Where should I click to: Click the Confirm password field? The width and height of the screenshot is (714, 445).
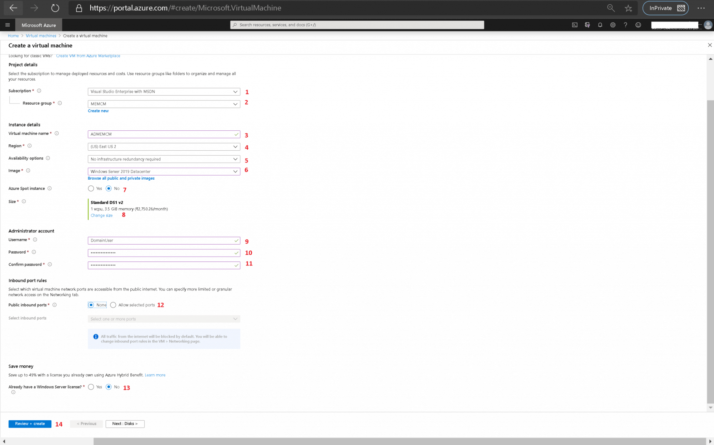click(164, 265)
